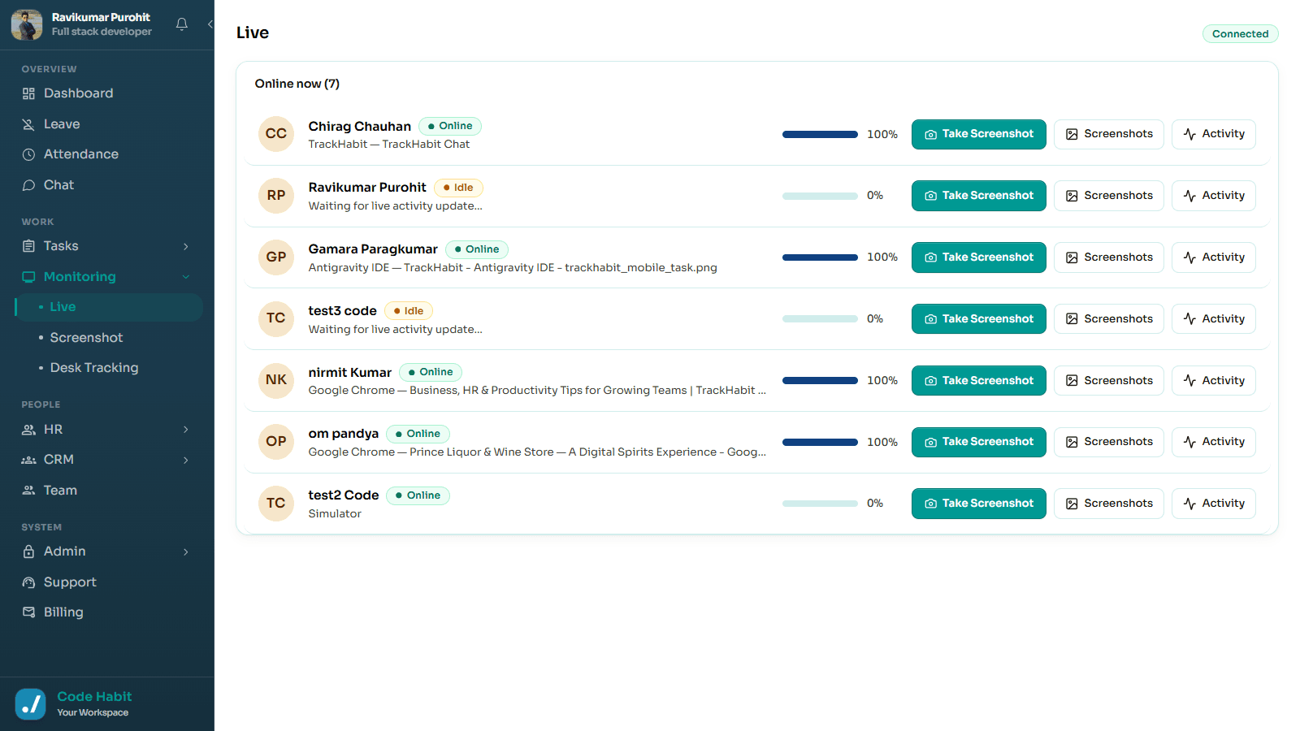Click the Attendance clock icon

(x=28, y=154)
